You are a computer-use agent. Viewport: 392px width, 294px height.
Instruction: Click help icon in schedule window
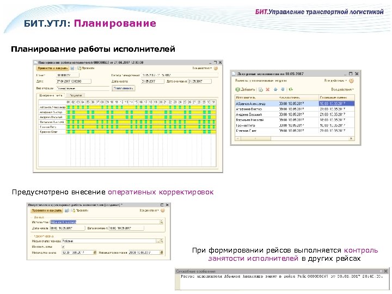pos(352,81)
